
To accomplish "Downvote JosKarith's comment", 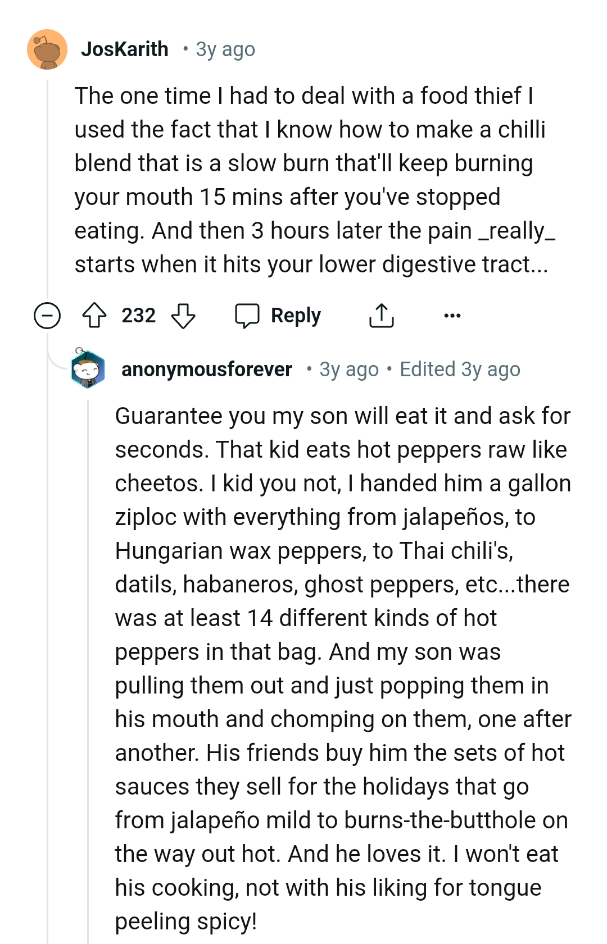I will (x=183, y=316).
